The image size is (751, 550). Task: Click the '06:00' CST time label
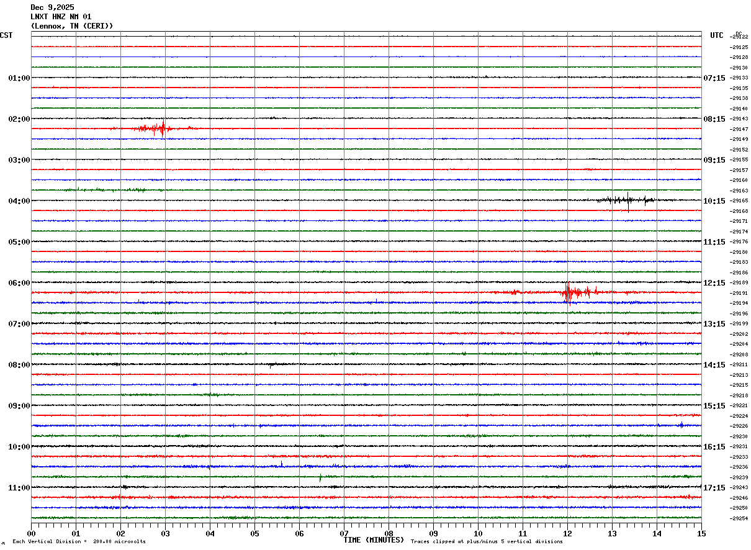coord(19,283)
